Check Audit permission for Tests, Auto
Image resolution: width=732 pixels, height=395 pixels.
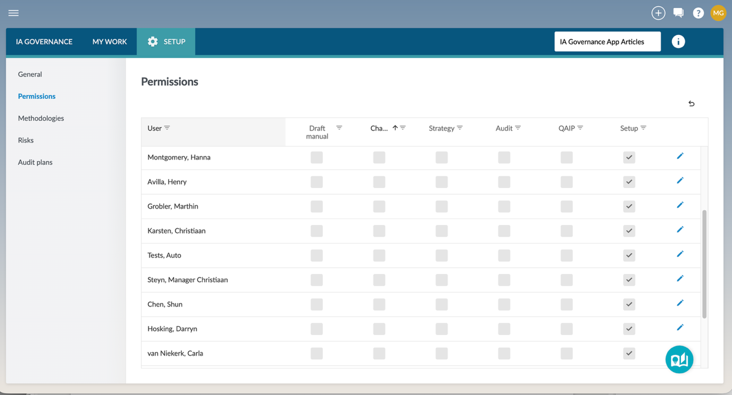[504, 255]
